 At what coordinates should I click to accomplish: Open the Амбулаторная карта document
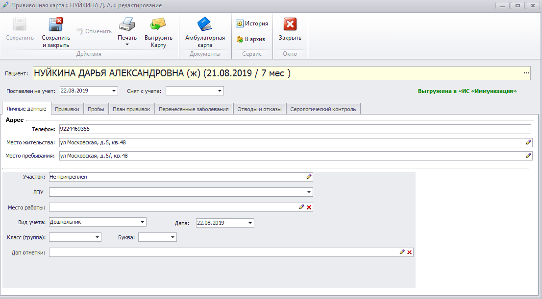205,25
